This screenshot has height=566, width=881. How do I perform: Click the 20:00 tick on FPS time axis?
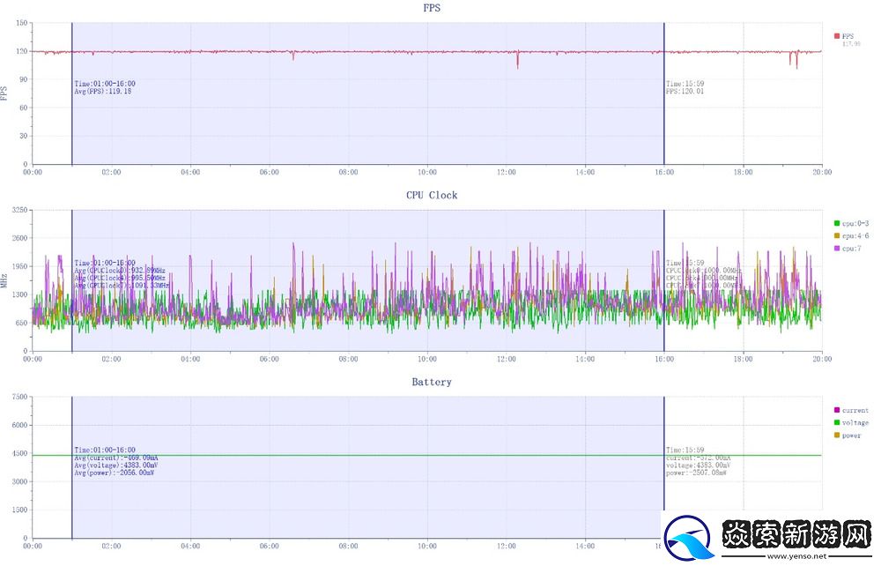tap(821, 173)
